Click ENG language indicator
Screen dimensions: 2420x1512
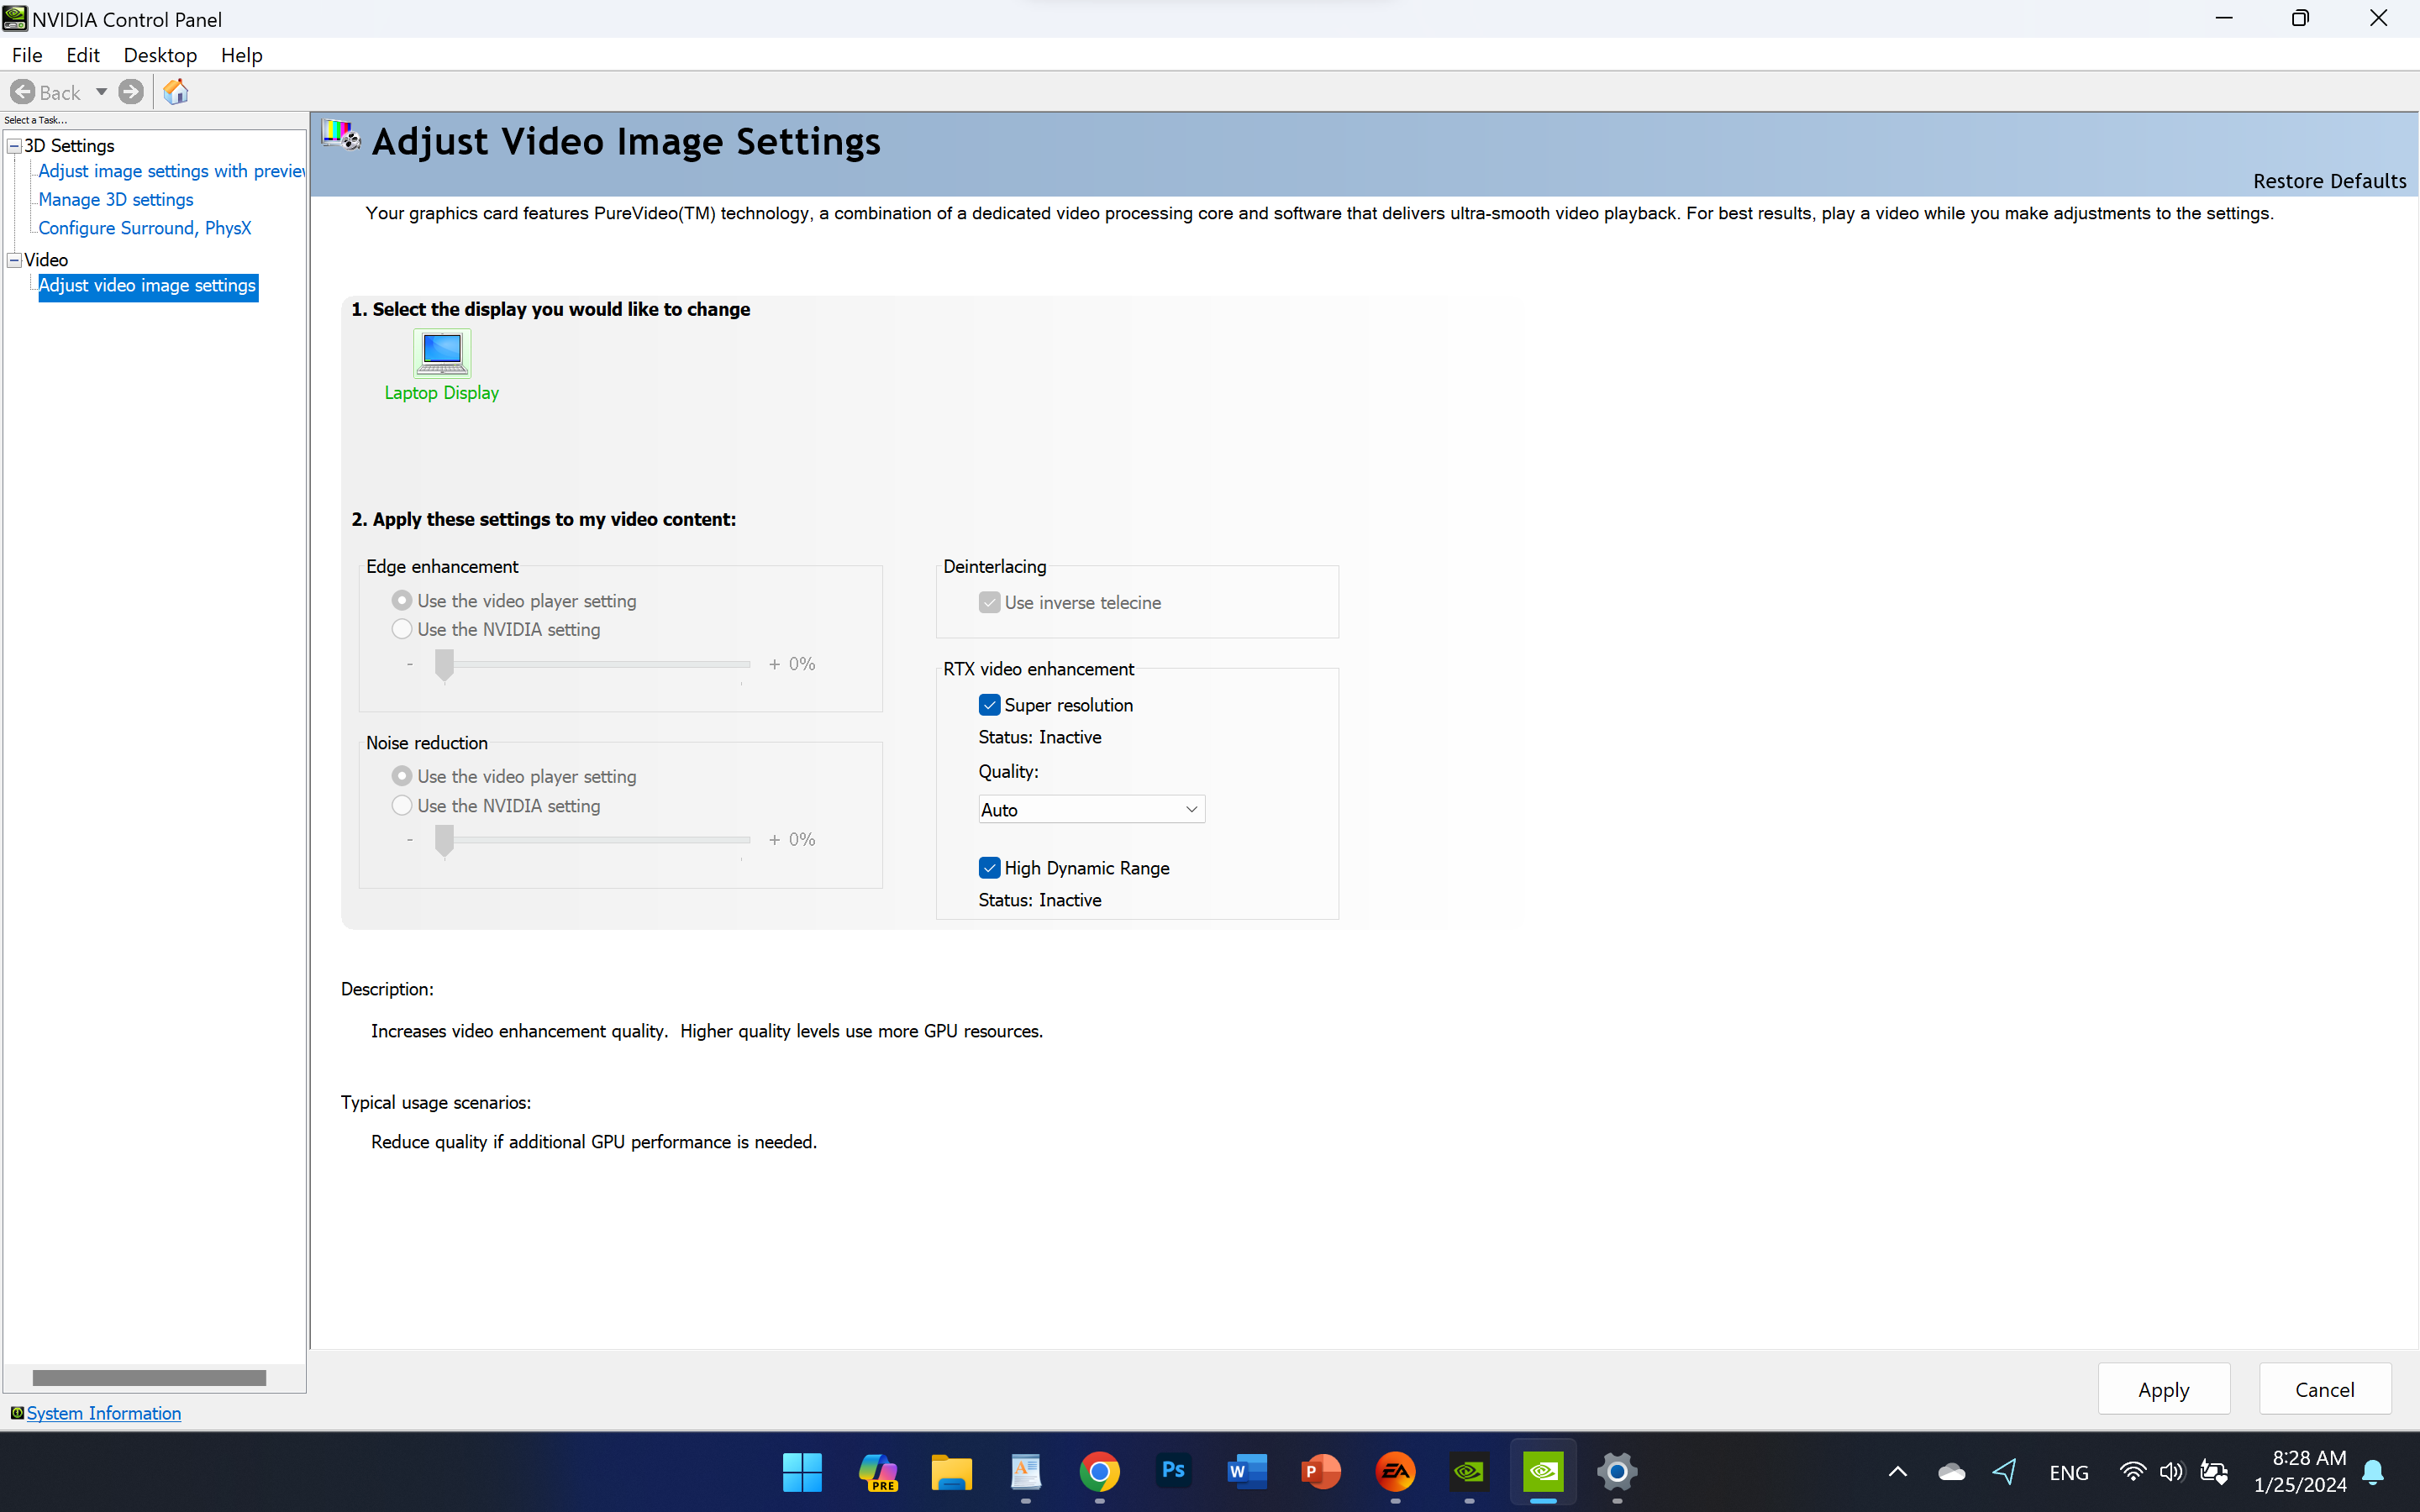point(2068,1473)
